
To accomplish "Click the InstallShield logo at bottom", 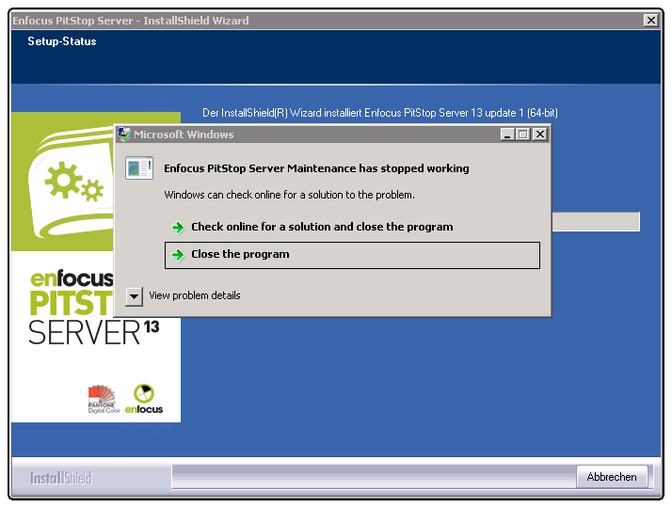I will [x=61, y=478].
